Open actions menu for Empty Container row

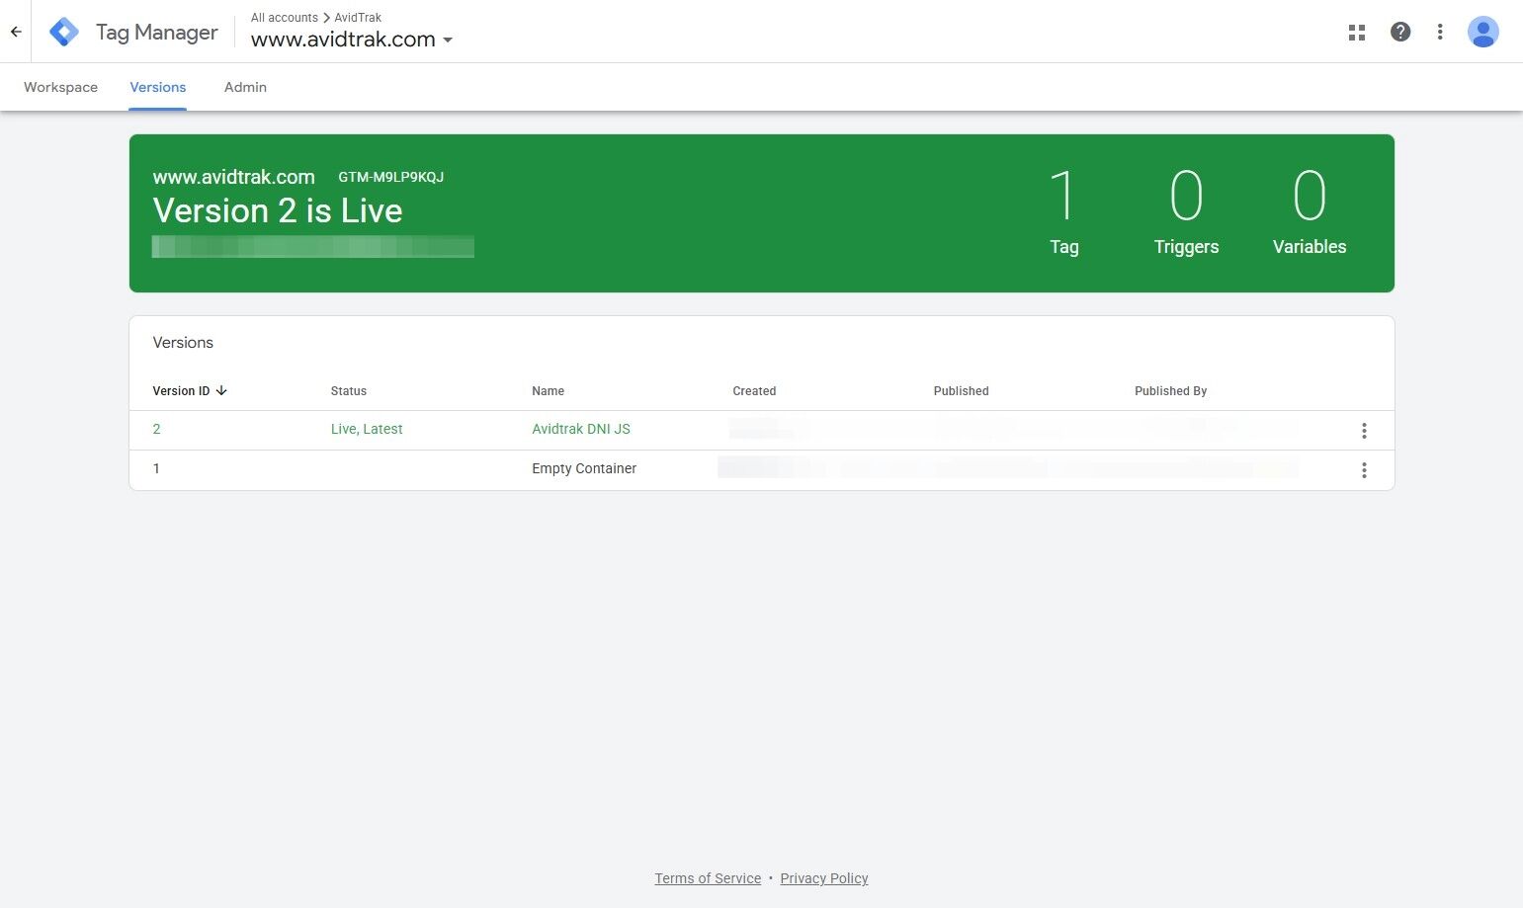1364,470
